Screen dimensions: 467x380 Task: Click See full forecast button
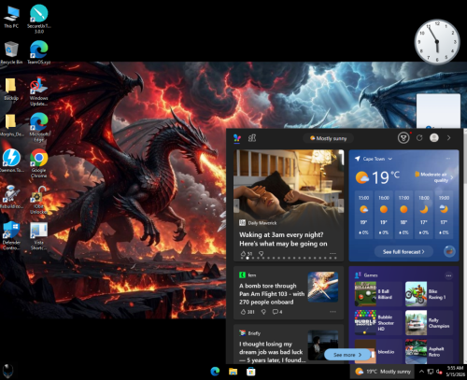(403, 251)
